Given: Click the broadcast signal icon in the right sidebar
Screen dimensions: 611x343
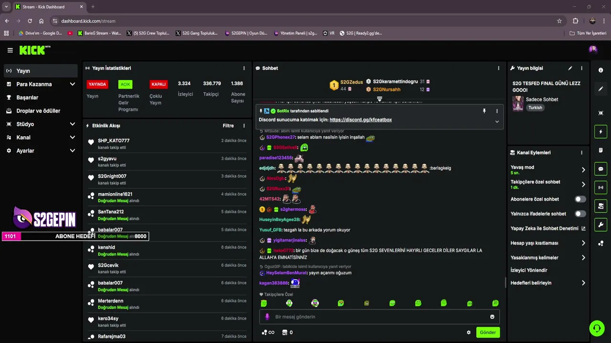Looking at the screenshot, I should click(x=600, y=187).
